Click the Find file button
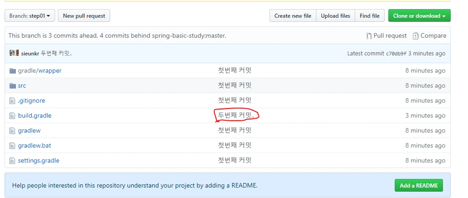This screenshot has width=468, height=198. (x=370, y=16)
